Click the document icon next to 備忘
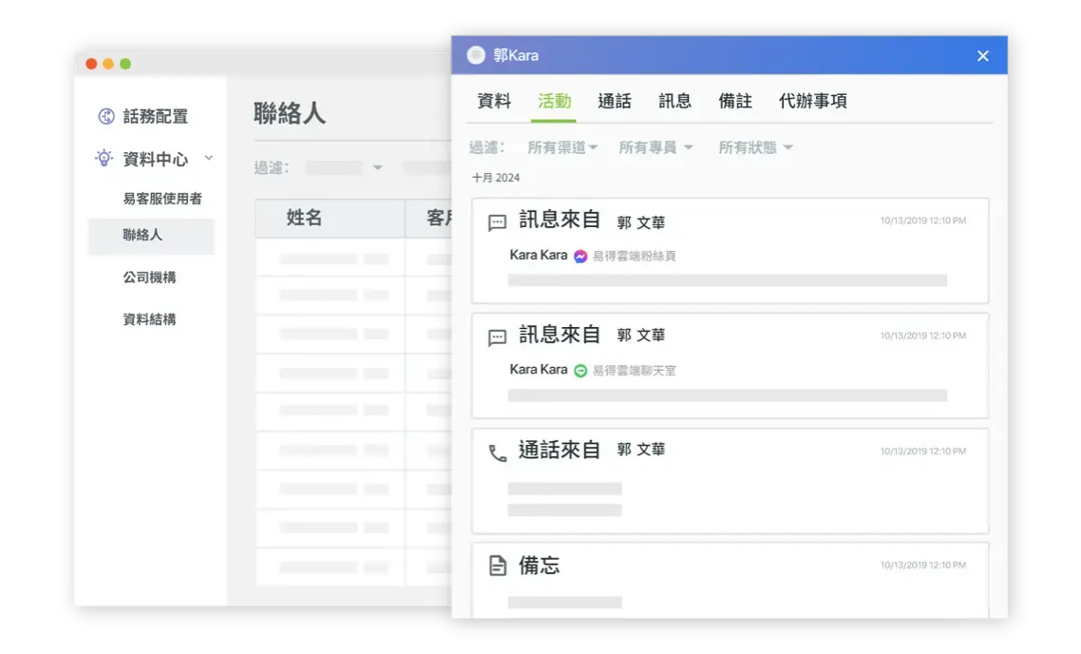This screenshot has height=654, width=1081. coord(497,567)
